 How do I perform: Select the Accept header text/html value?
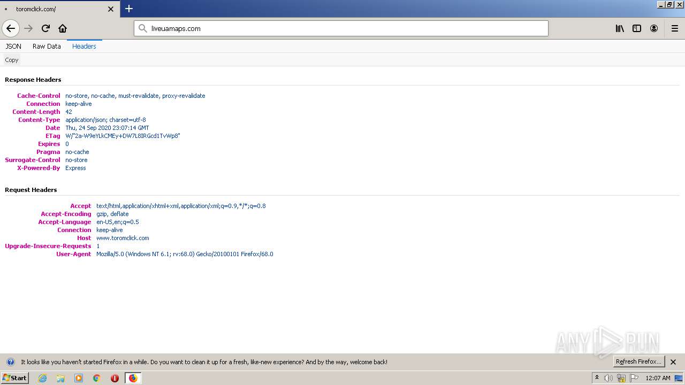coord(181,206)
